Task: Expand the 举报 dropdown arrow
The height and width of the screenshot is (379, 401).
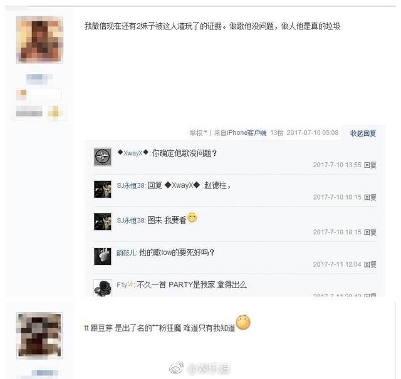Action: pyautogui.click(x=206, y=132)
